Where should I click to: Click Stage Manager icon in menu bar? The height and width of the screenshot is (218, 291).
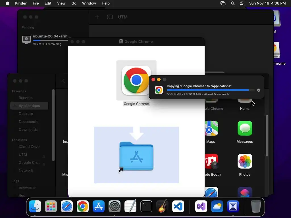coord(223,3)
